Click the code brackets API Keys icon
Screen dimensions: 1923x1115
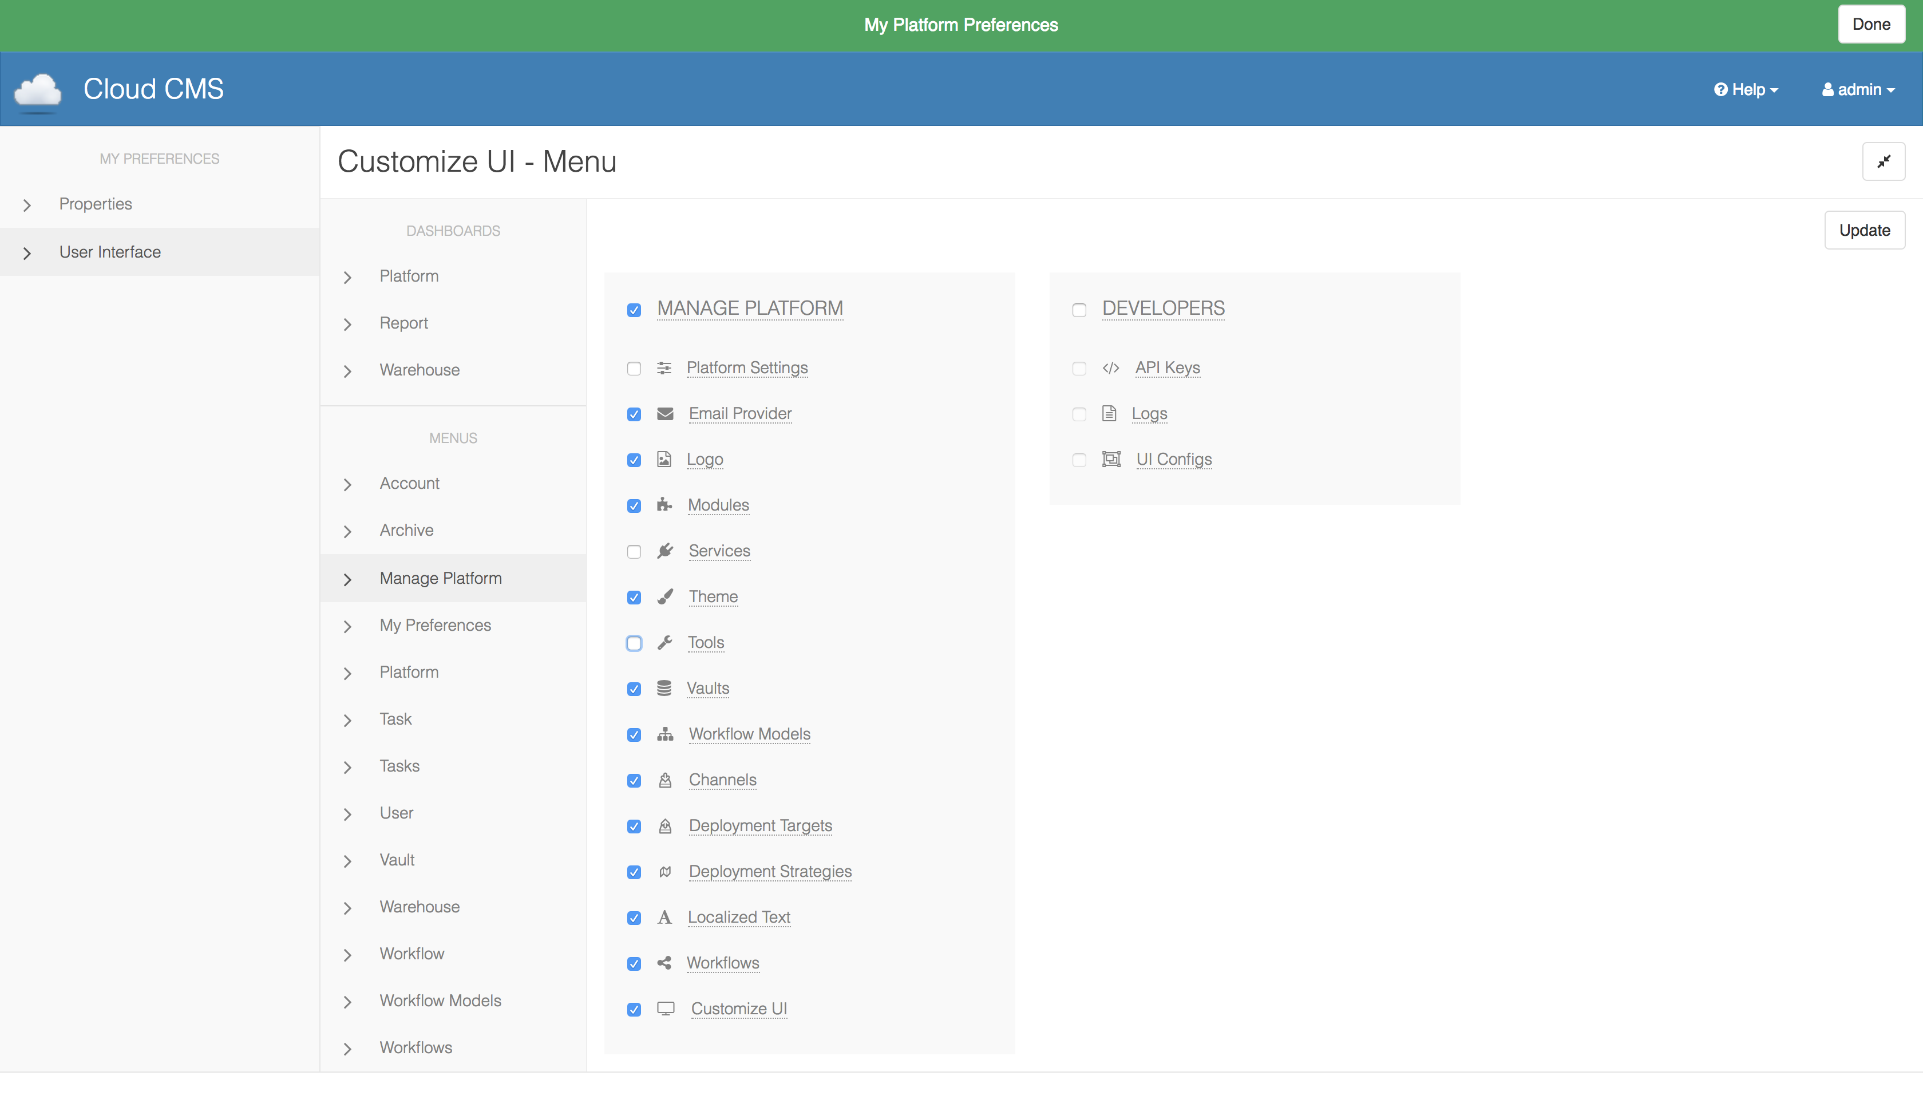(x=1110, y=368)
